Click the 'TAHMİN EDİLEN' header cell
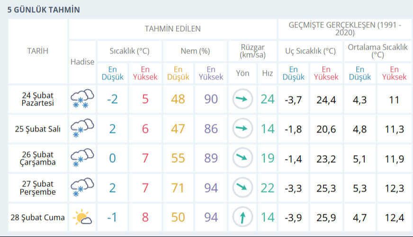This screenshot has height=237, width=413. [173, 29]
